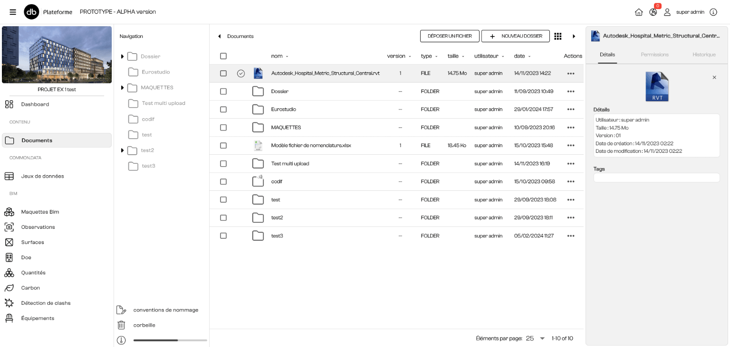Image resolution: width=730 pixels, height=347 pixels.
Task: Click the NOUVEAU DOSSIER button
Action: click(515, 36)
